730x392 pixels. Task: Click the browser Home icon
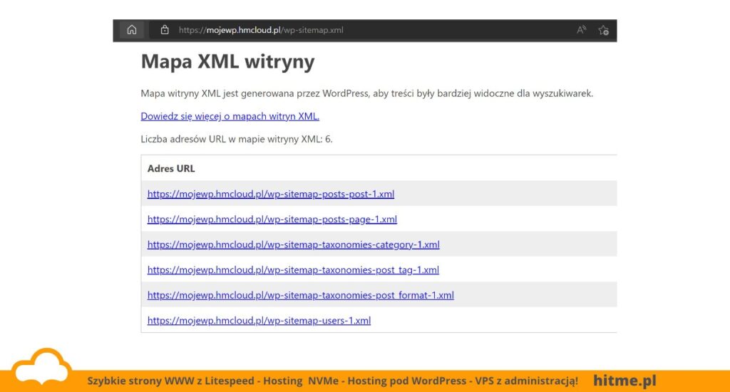(x=132, y=30)
